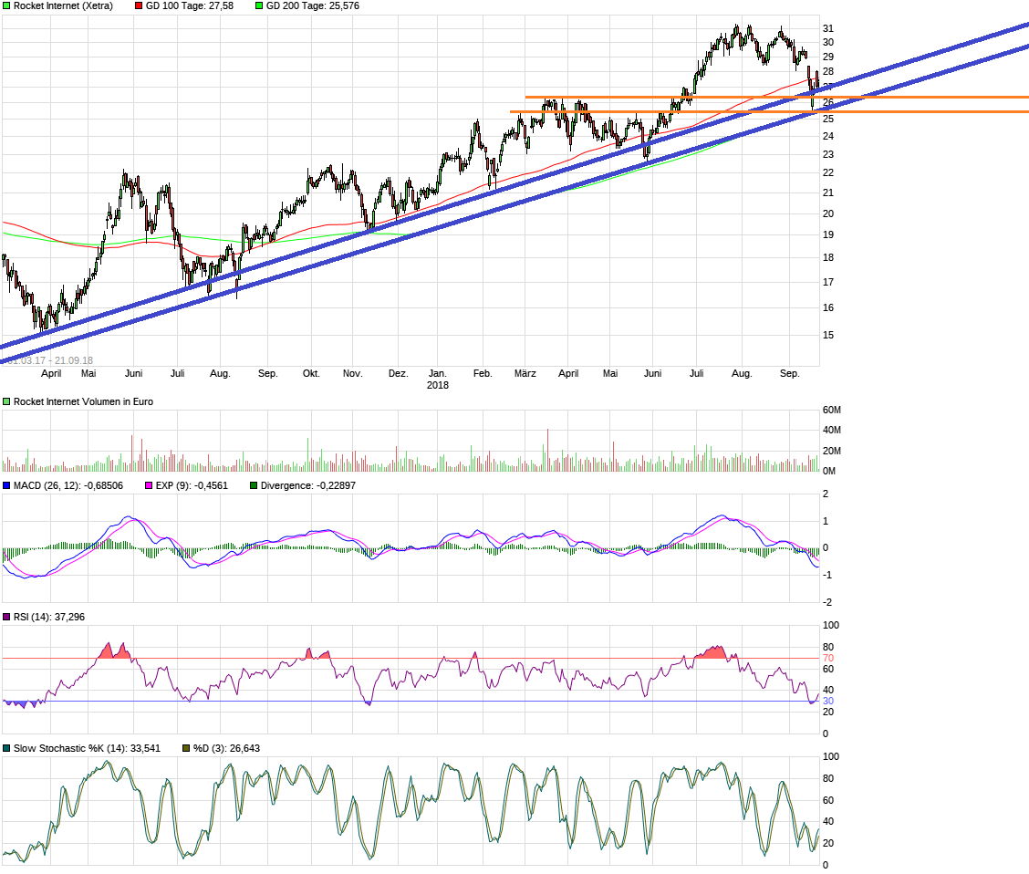The image size is (1029, 874).
Task: Select the red GD 100 Tage indicator square
Action: tap(137, 5)
